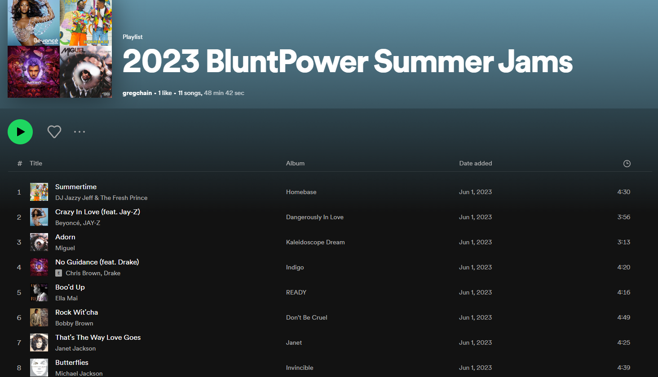Open the Kaleidoscope Dream album
Viewport: 658px width, 377px height.
click(315, 242)
